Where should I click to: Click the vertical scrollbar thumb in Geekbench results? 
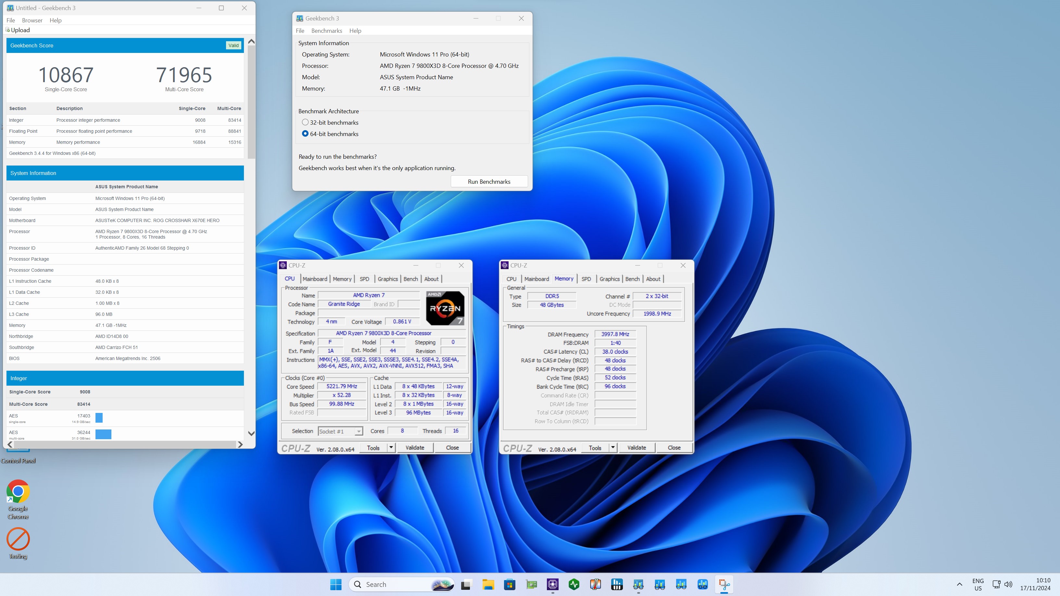pos(251,102)
